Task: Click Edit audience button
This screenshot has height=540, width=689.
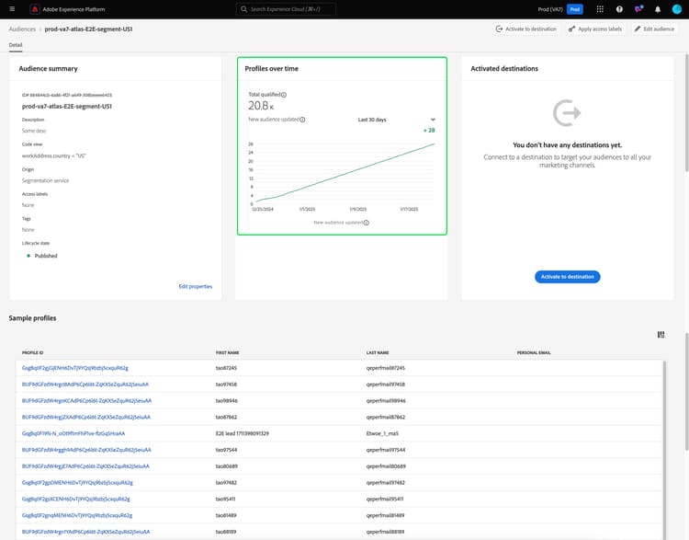Action: [654, 29]
